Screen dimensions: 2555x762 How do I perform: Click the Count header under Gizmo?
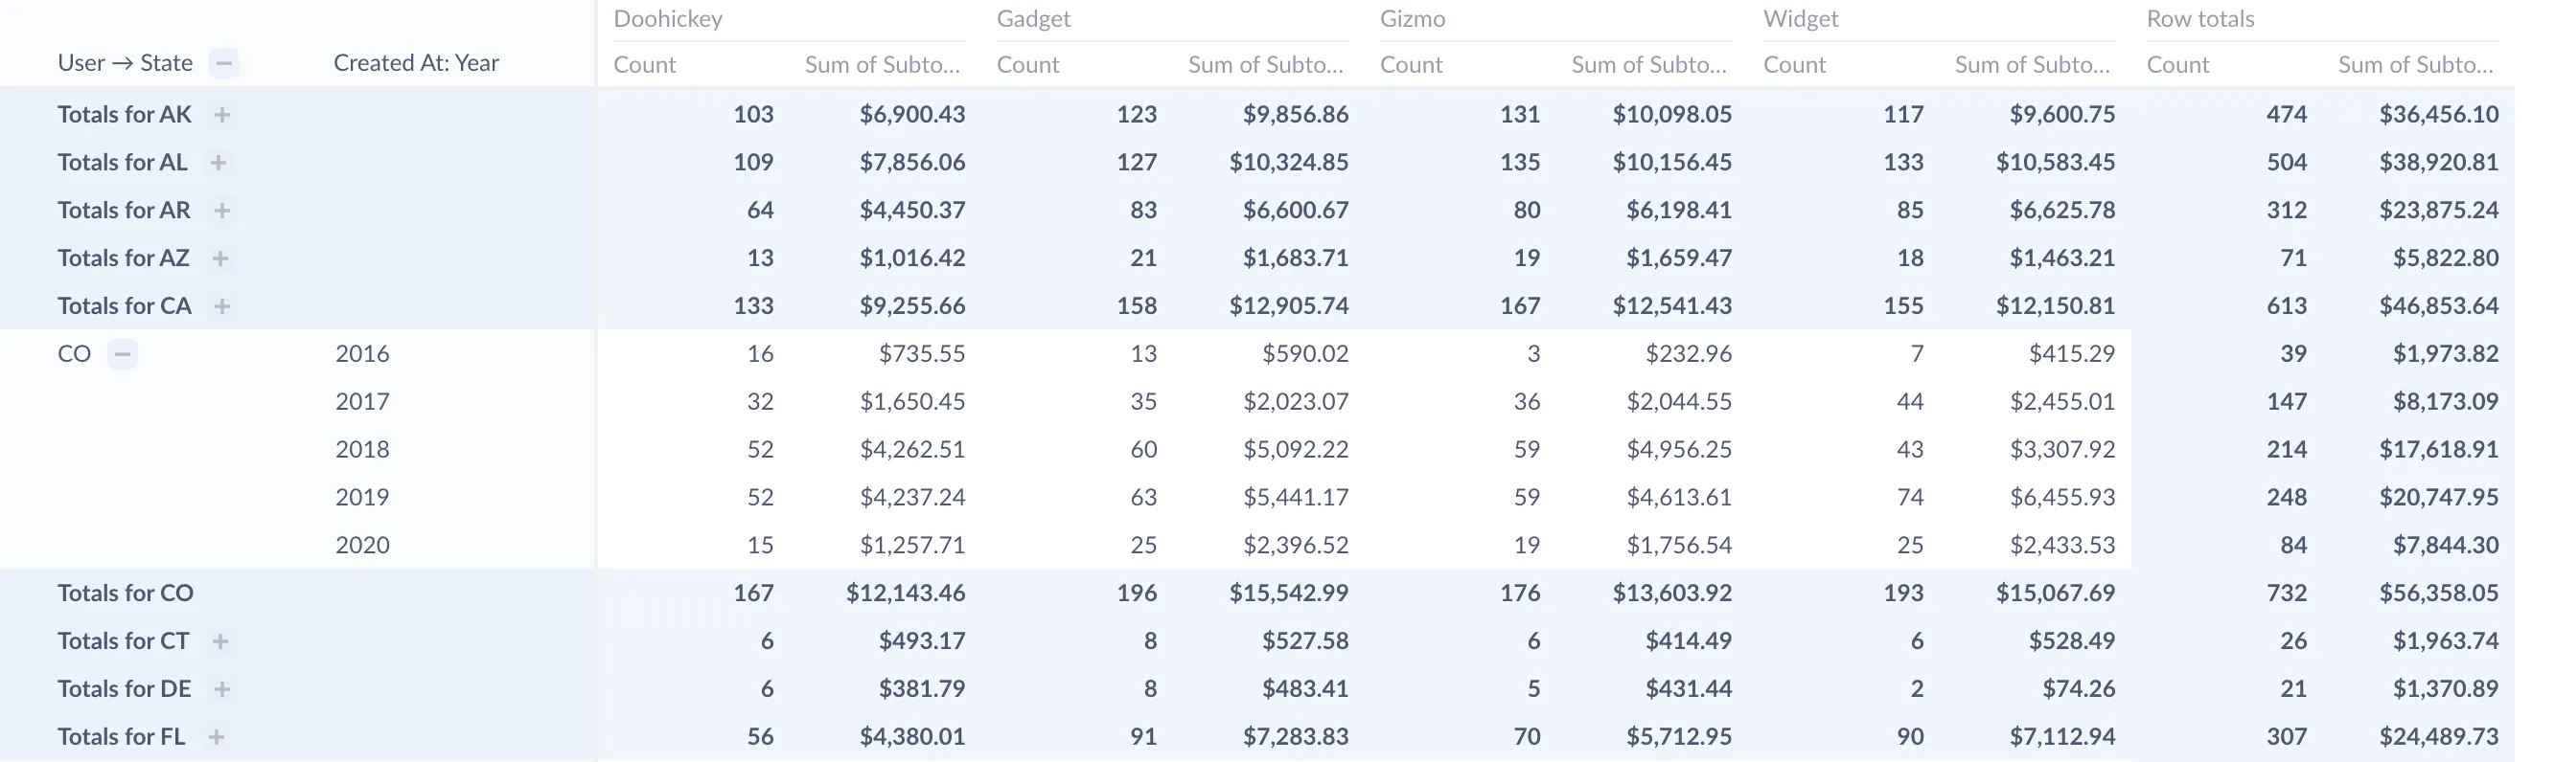[x=1412, y=65]
